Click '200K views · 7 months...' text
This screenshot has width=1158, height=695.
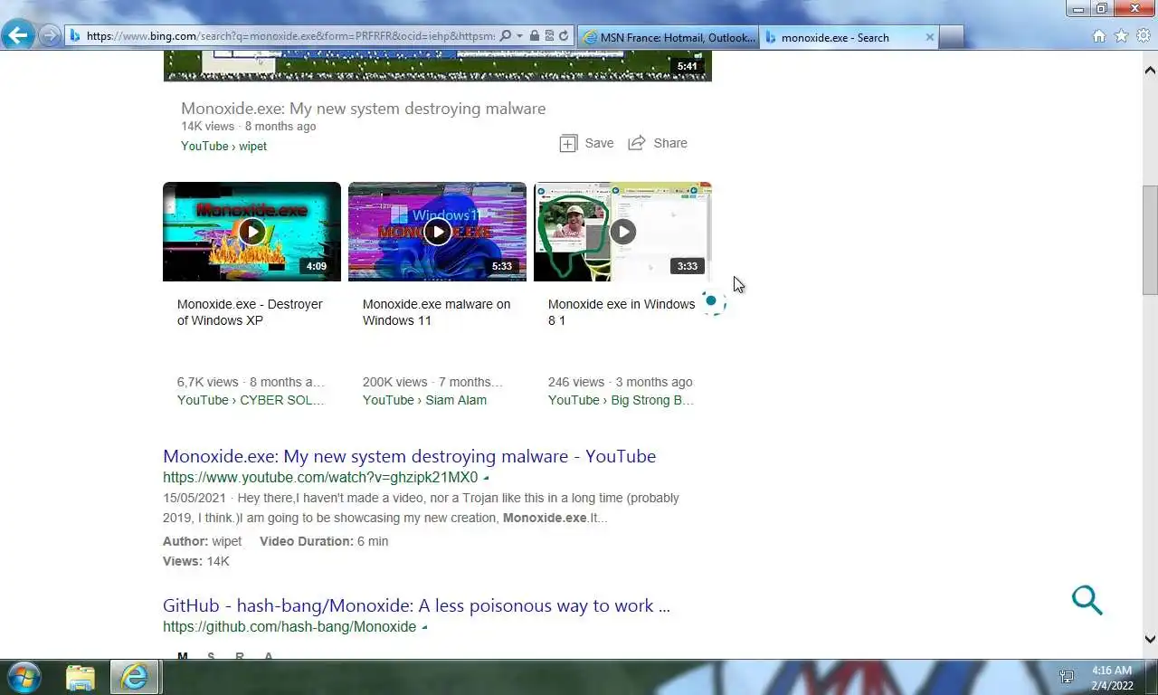point(432,382)
